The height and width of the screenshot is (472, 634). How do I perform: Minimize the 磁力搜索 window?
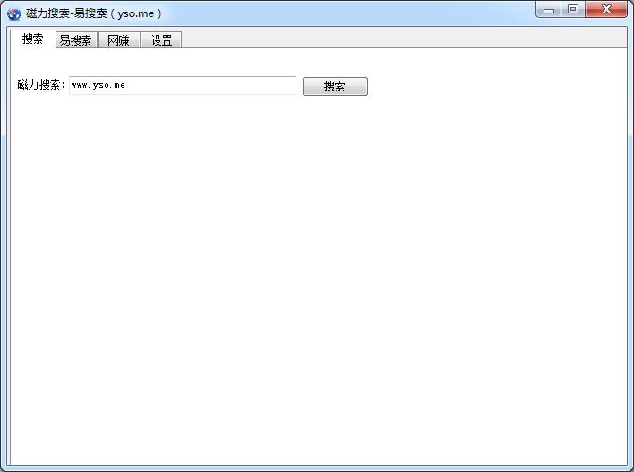(x=549, y=10)
